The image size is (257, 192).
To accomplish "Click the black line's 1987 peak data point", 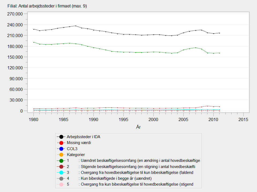I will point(75,26).
